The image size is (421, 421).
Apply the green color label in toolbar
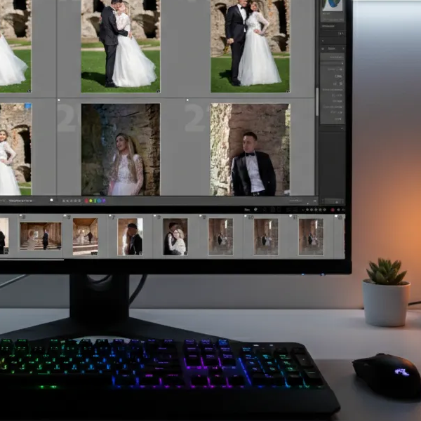95,200
